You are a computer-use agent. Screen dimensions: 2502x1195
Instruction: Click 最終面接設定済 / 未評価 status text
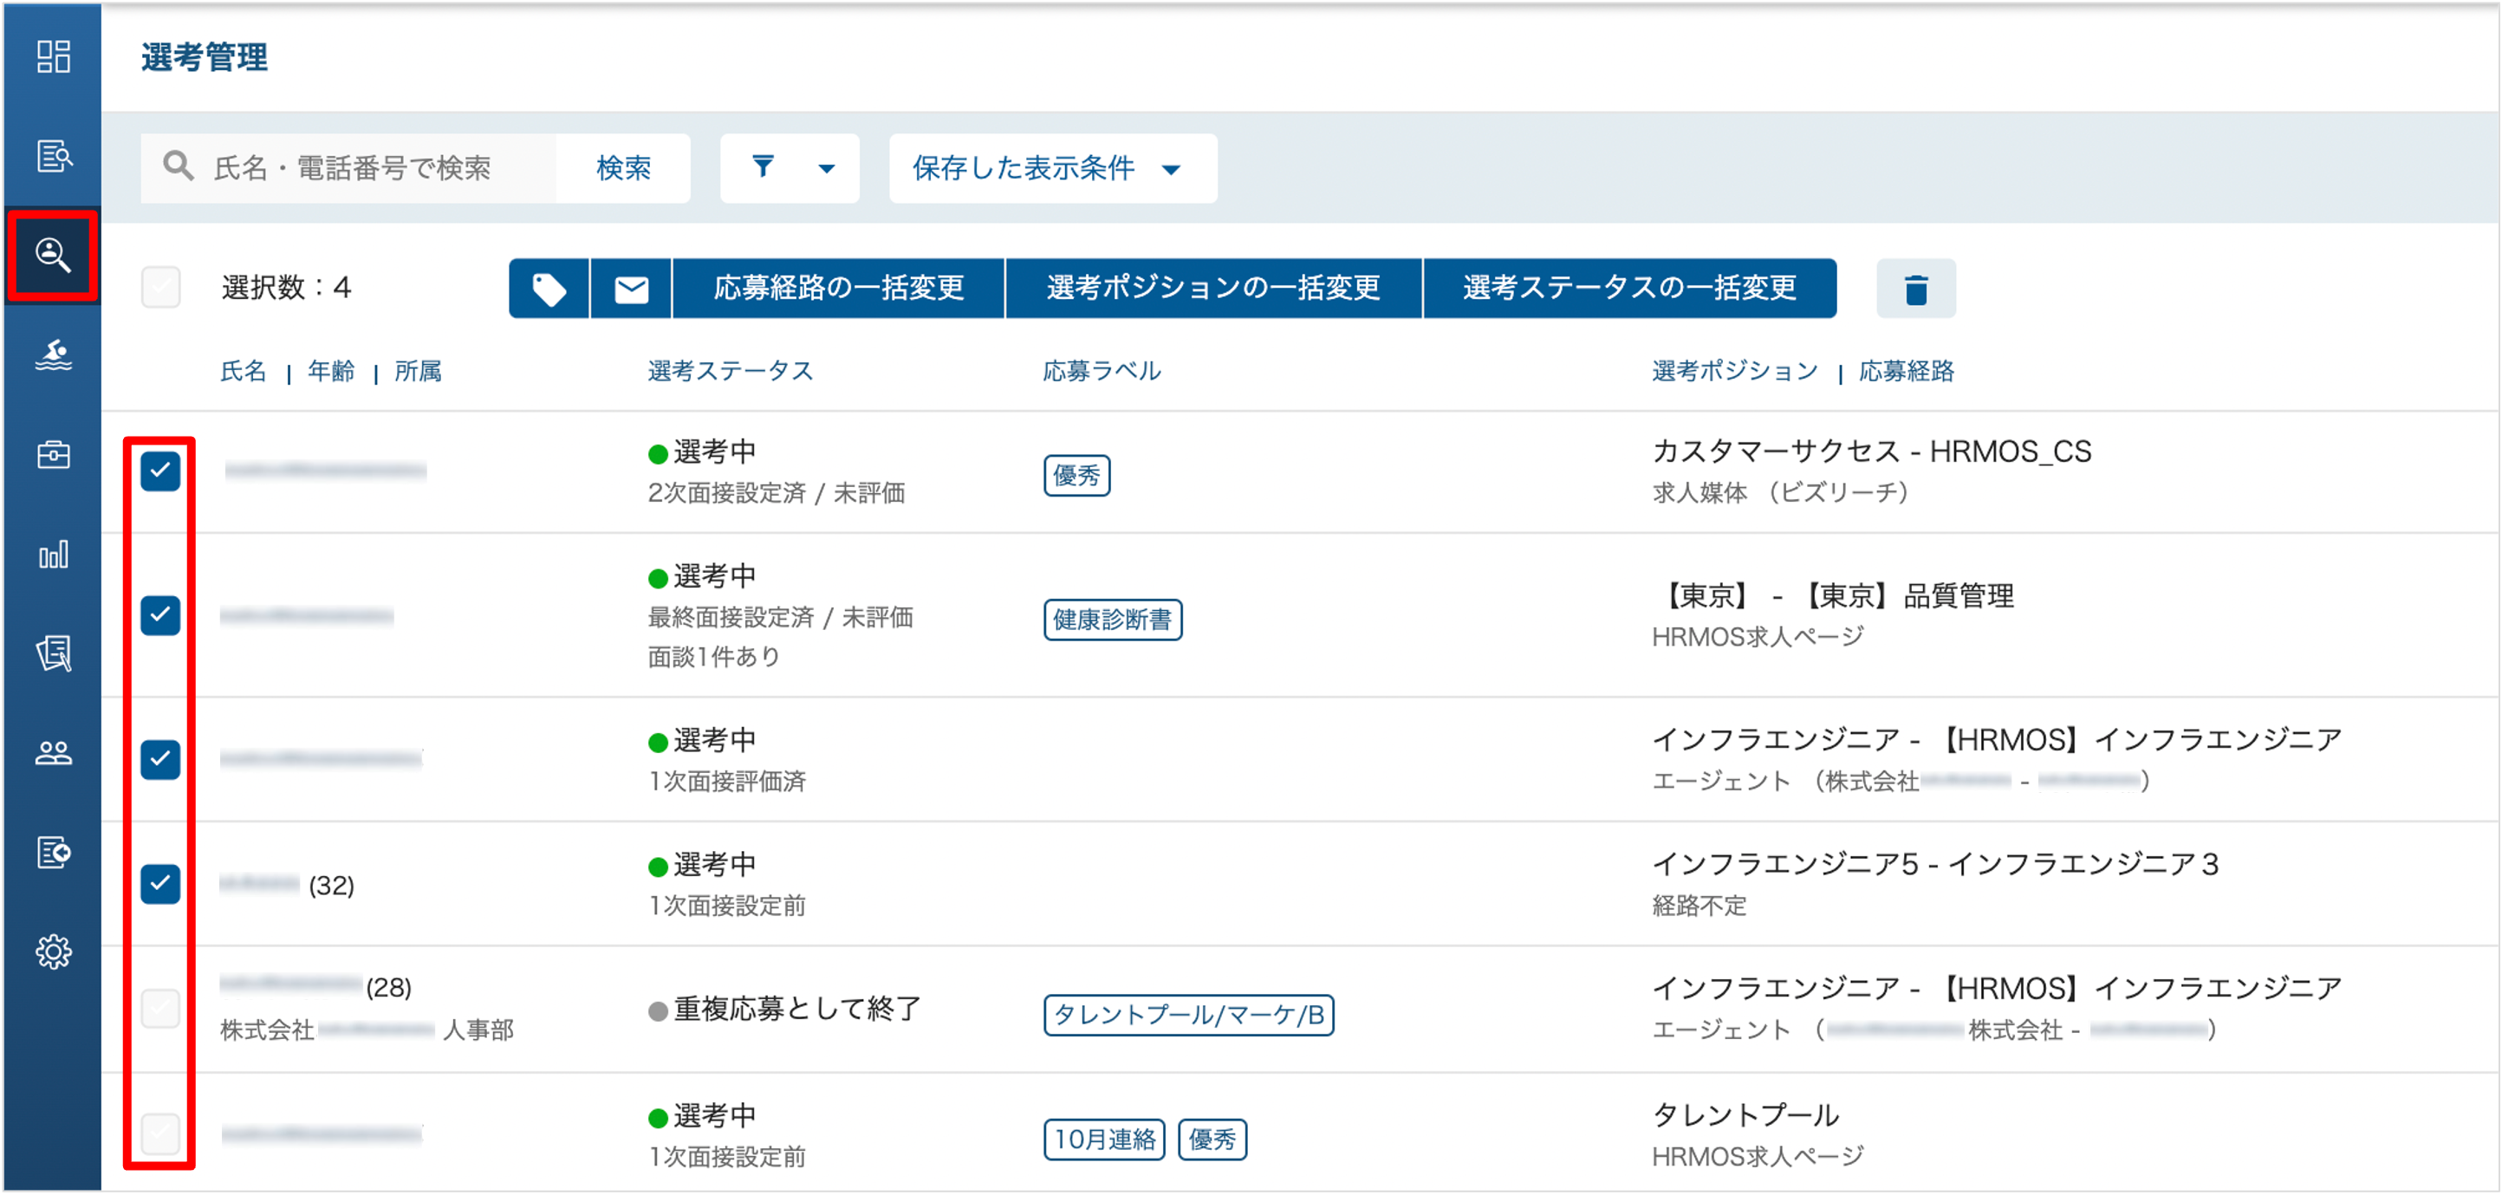tap(780, 618)
